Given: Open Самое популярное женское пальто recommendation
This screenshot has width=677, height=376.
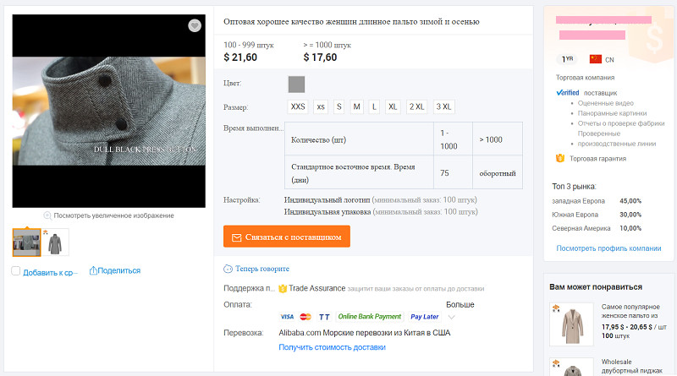Looking at the screenshot, I should [630, 311].
